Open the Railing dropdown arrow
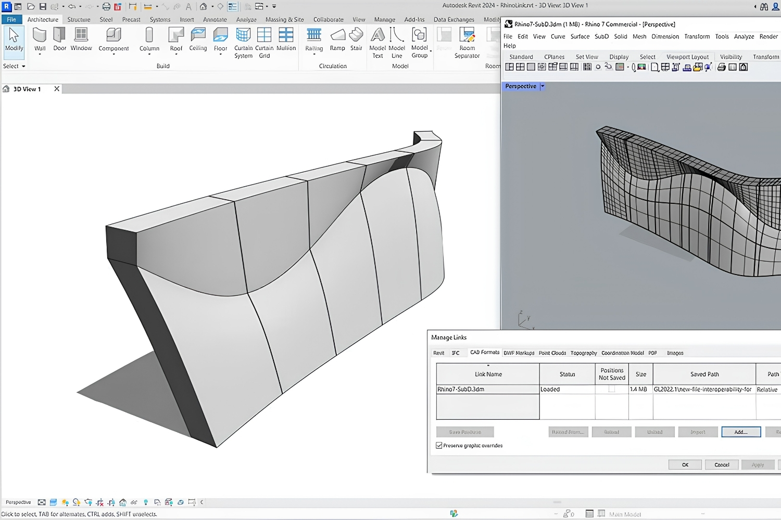This screenshot has height=520, width=781. pyautogui.click(x=314, y=54)
